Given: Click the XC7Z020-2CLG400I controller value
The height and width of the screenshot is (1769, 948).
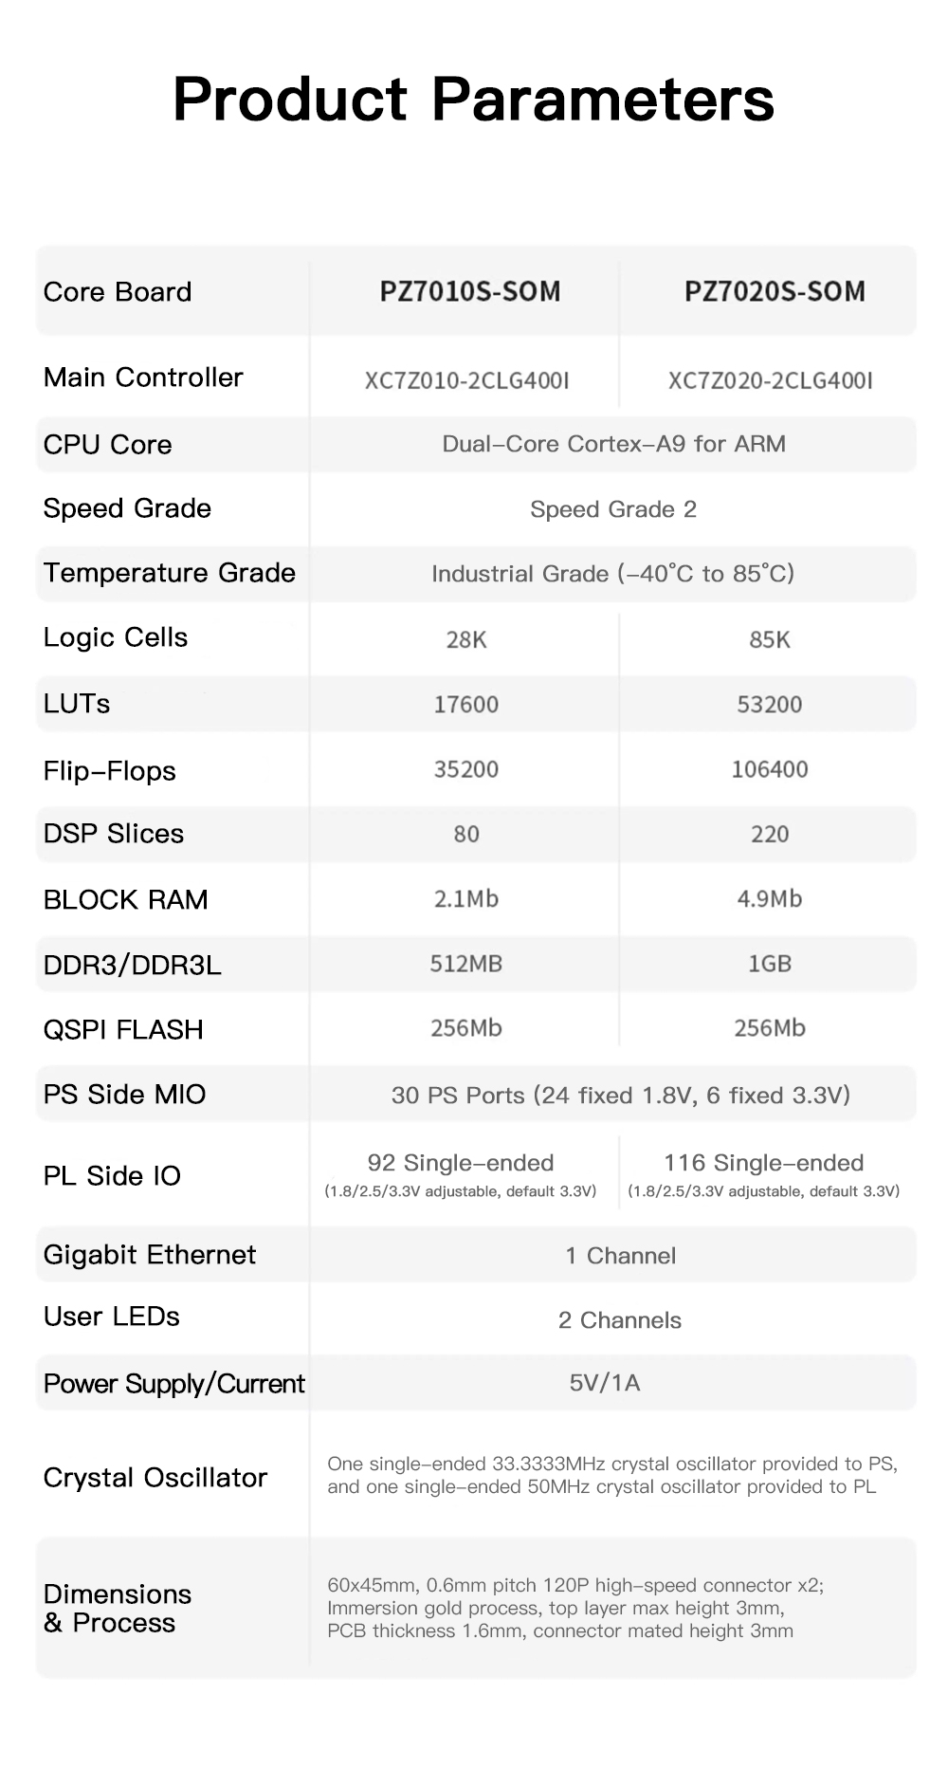Looking at the screenshot, I should [771, 381].
